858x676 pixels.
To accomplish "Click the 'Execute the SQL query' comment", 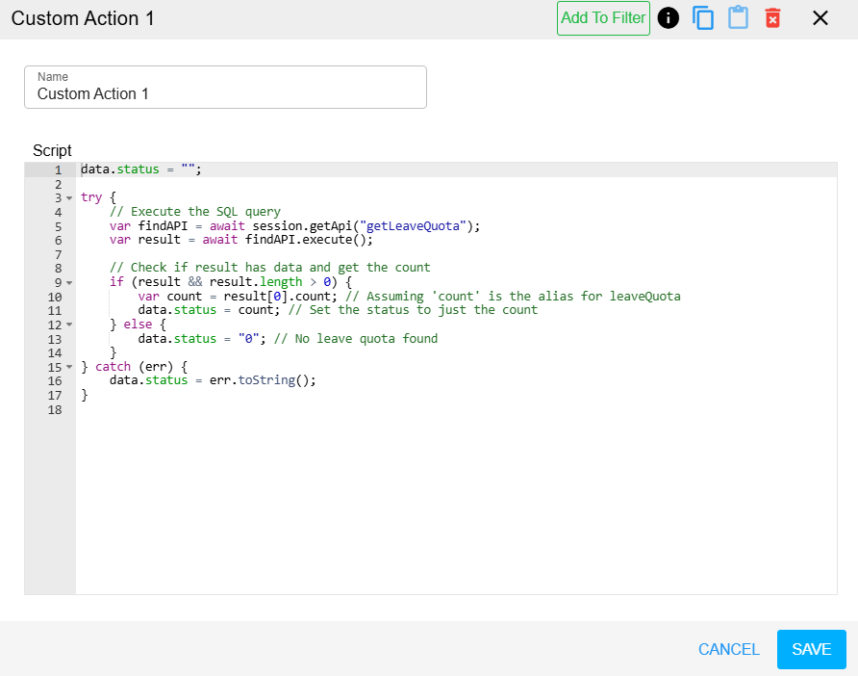I will click(x=195, y=212).
